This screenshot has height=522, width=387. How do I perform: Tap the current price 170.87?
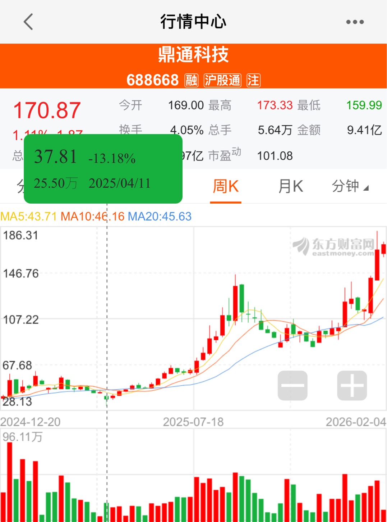(x=47, y=110)
